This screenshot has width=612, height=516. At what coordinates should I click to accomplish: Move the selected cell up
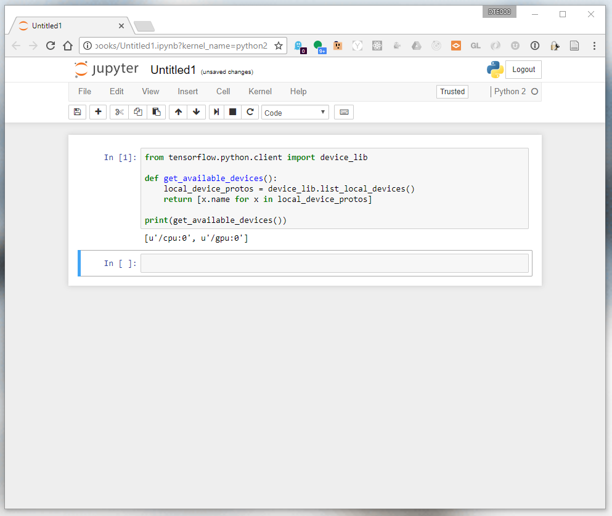(x=178, y=112)
